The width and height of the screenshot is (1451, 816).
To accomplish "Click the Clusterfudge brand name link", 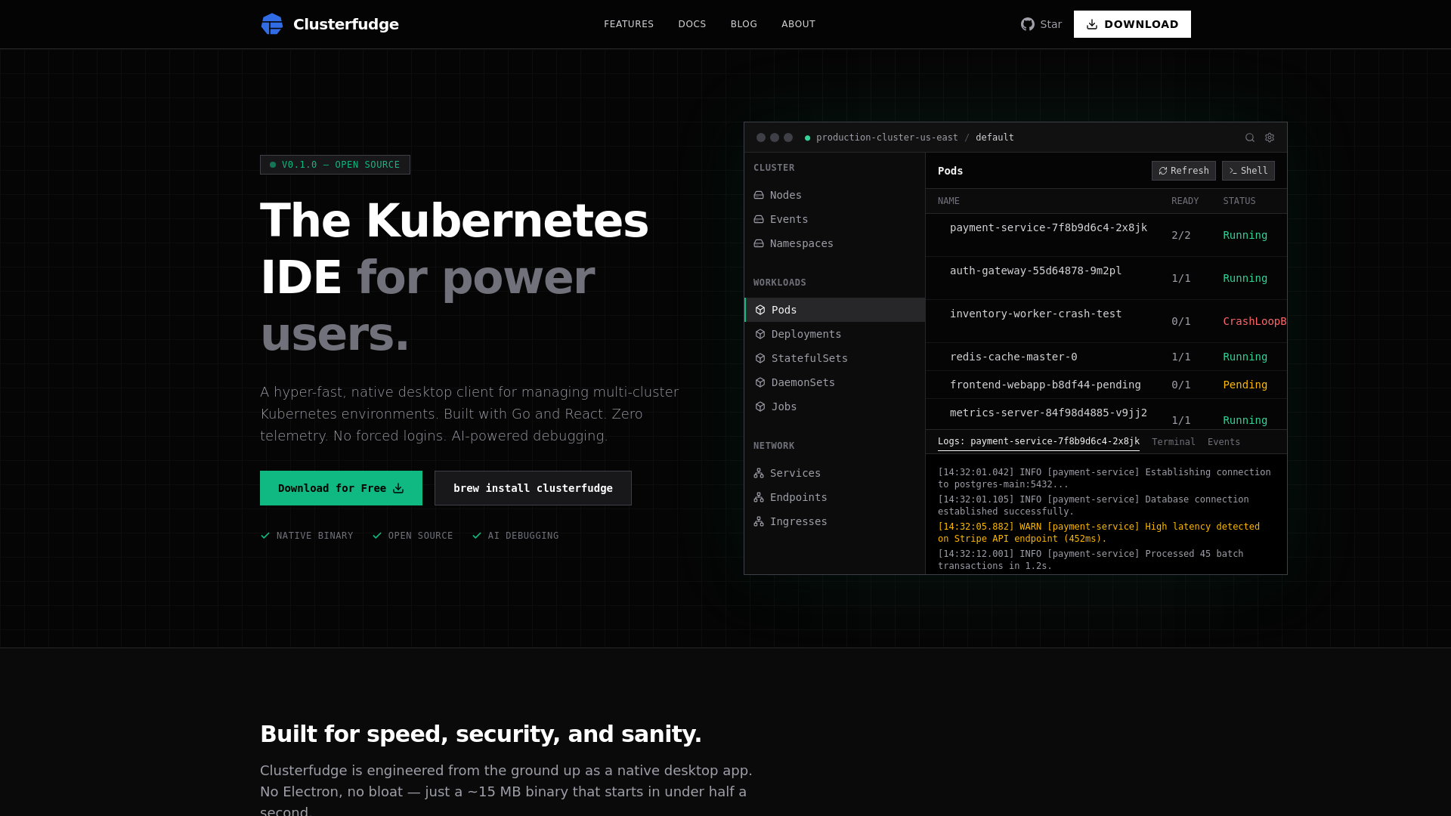I will pos(346,24).
